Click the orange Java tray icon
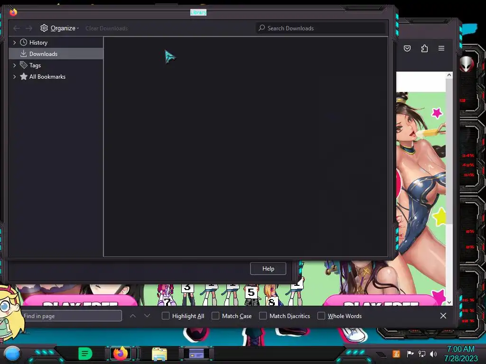The image size is (486, 364). [396, 354]
